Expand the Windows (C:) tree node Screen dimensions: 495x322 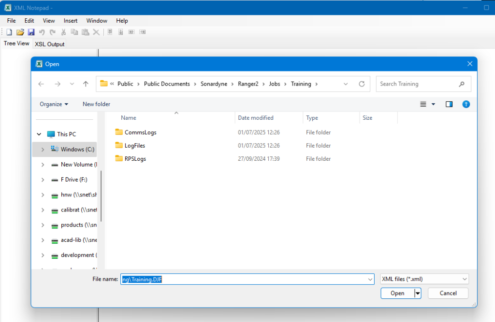tap(43, 150)
